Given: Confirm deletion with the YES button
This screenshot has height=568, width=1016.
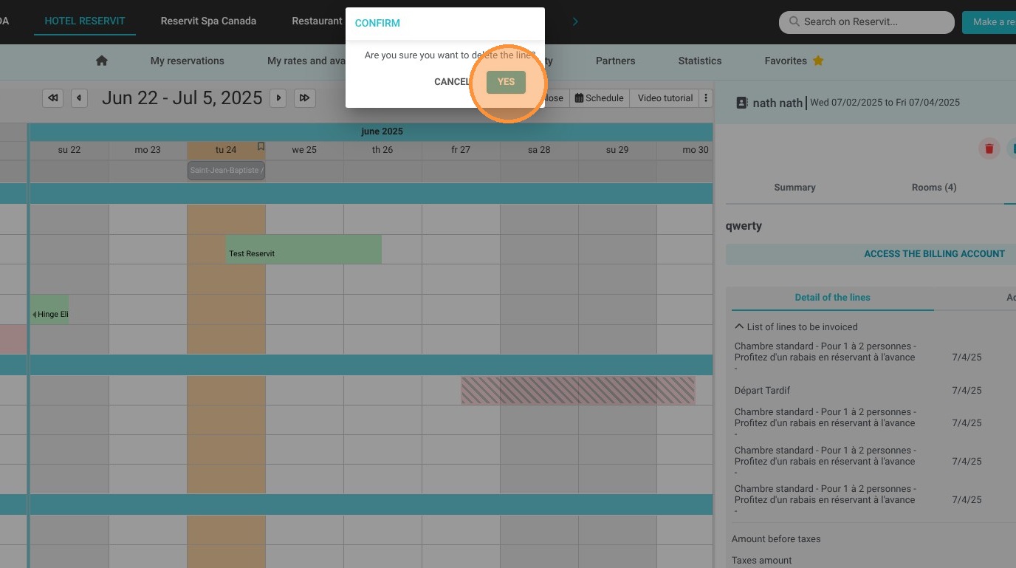Looking at the screenshot, I should coord(506,82).
